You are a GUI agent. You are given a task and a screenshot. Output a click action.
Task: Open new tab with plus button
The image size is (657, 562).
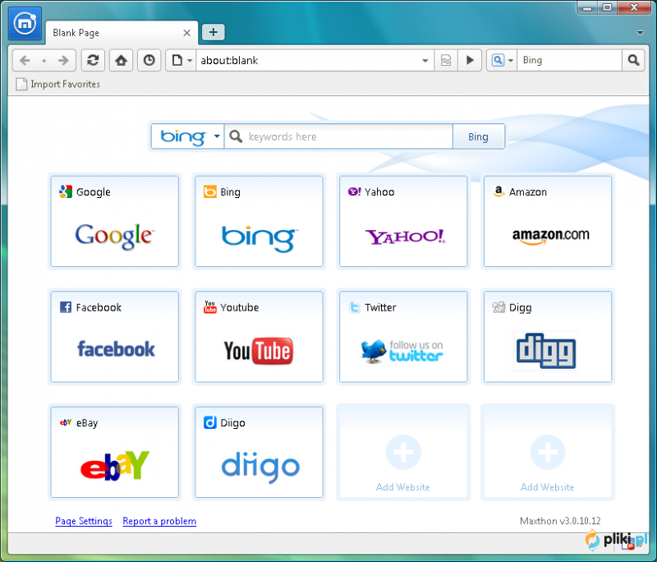[x=214, y=32]
